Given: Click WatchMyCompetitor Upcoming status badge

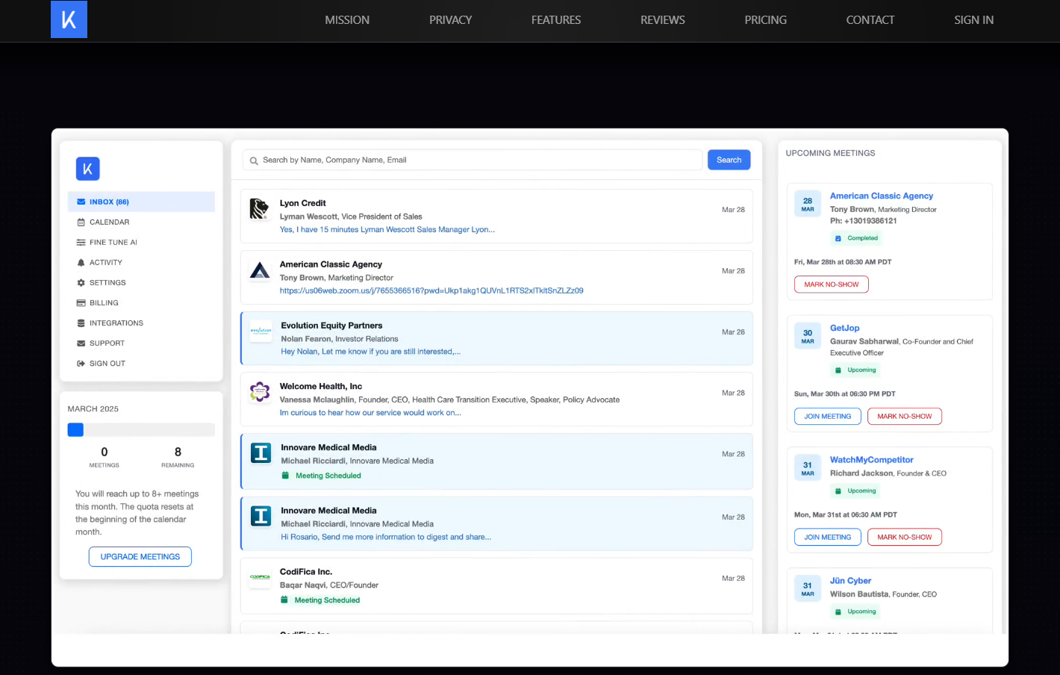Looking at the screenshot, I should click(855, 491).
